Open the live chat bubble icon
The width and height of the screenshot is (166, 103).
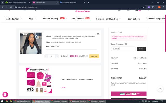pyautogui.click(x=5, y=95)
